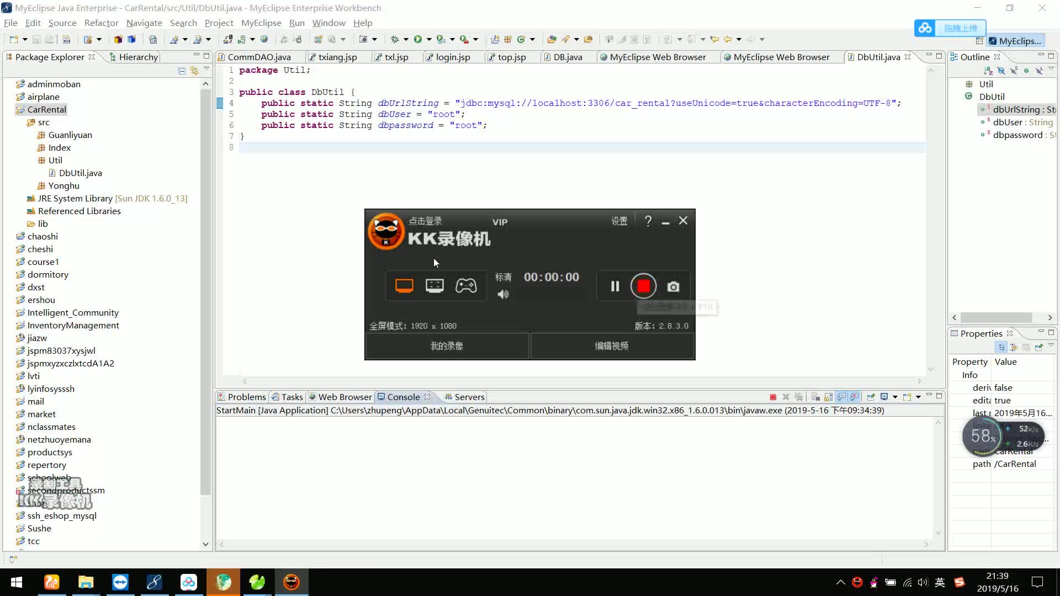Switch to the Problems tab
This screenshot has height=596, width=1060.
point(242,397)
